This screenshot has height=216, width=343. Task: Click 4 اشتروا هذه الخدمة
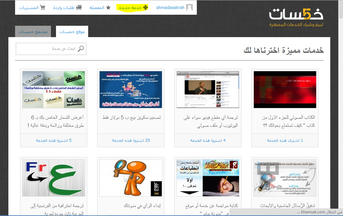208,140
